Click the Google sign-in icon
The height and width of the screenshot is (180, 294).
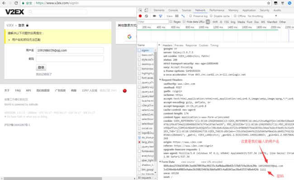pyautogui.click(x=129, y=37)
